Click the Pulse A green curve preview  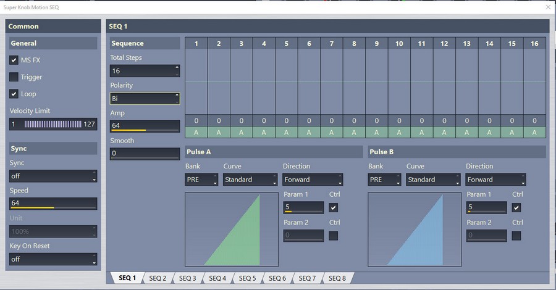point(231,229)
